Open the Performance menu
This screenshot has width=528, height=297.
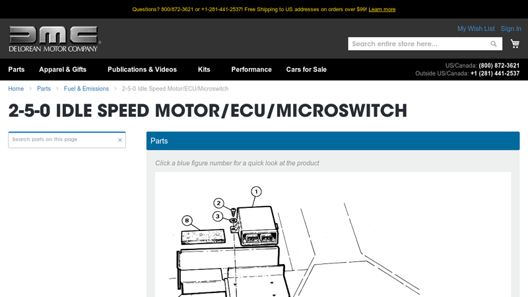(x=251, y=69)
